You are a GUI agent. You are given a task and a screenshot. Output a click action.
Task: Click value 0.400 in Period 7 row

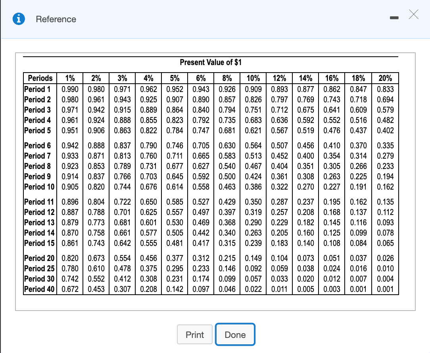[x=305, y=156]
